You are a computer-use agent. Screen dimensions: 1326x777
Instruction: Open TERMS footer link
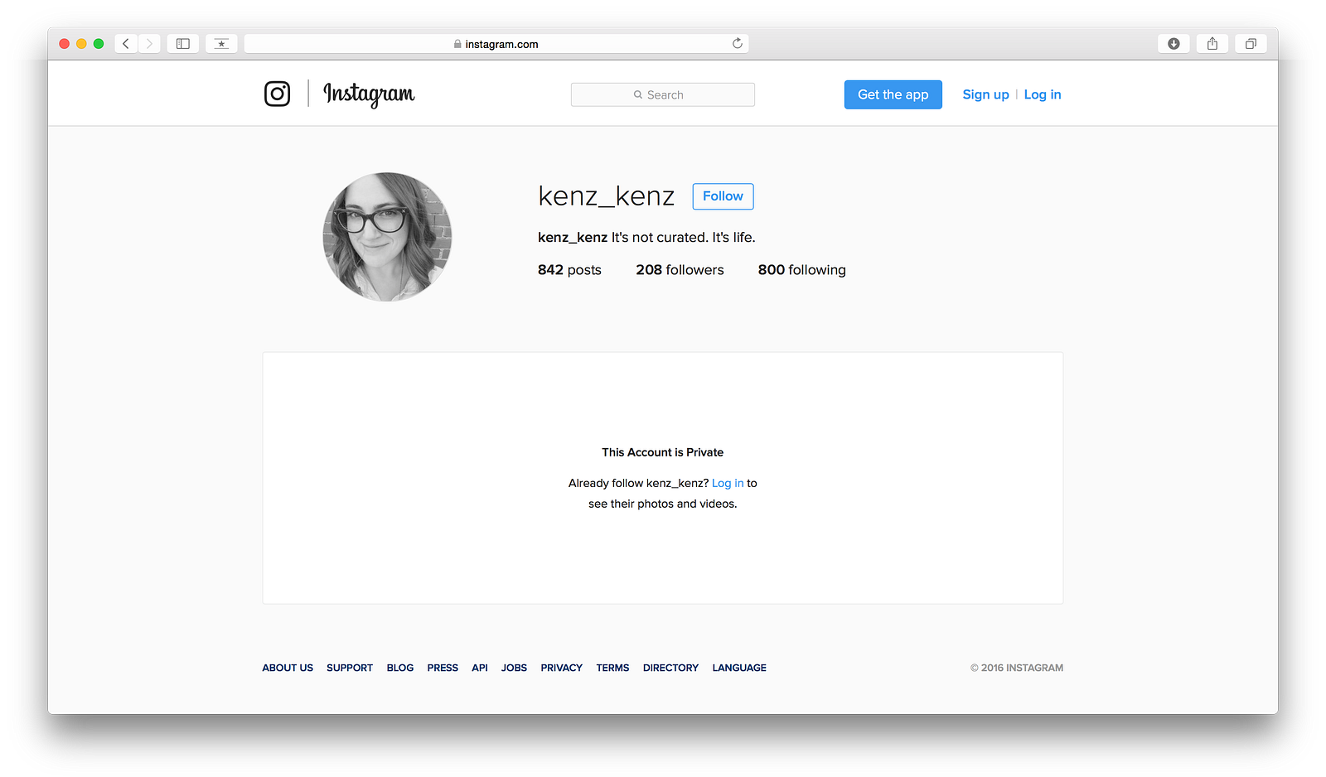point(612,668)
